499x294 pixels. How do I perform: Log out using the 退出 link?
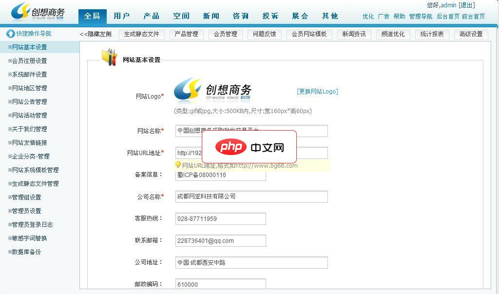(467, 5)
